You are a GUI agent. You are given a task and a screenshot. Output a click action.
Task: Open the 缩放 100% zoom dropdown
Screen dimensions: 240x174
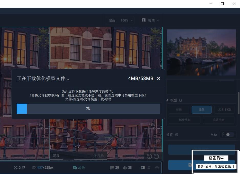(120, 20)
